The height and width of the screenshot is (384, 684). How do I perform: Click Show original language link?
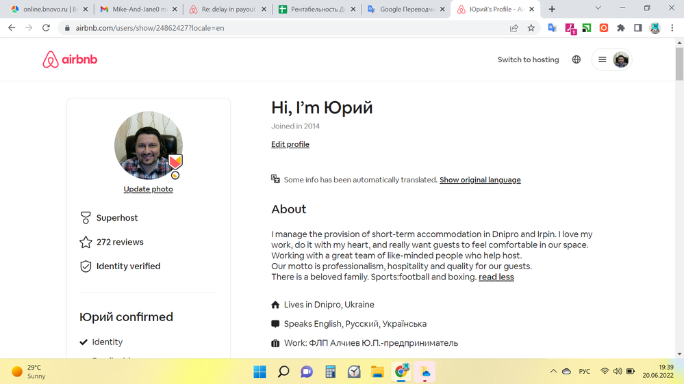480,180
